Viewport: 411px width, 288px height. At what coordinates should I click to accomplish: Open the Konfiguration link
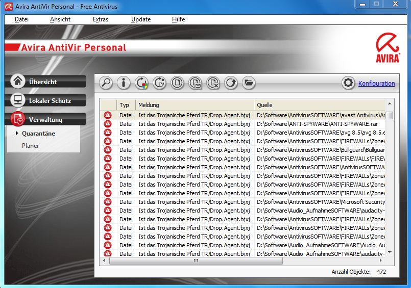coord(376,84)
